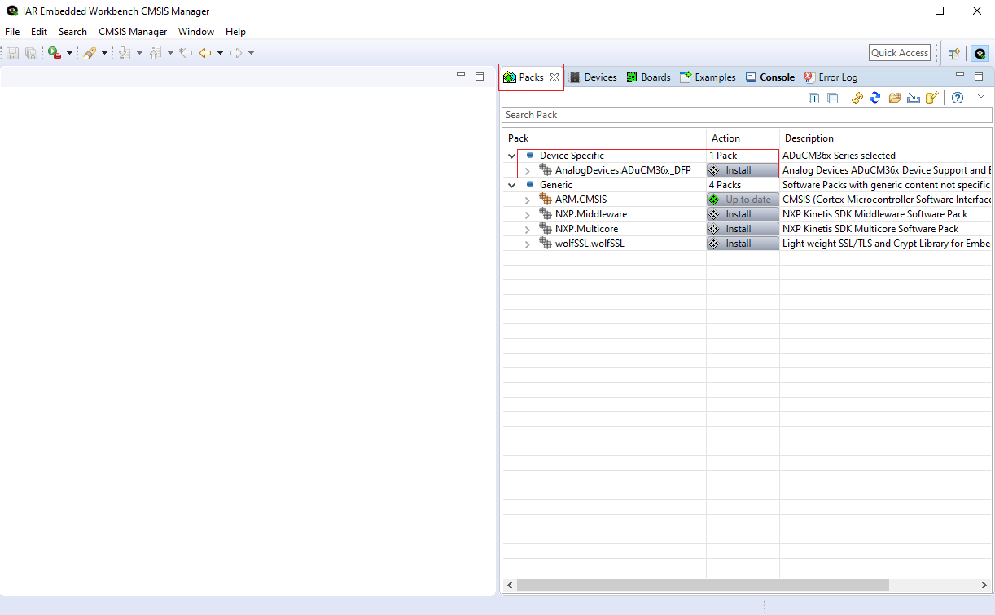995x615 pixels.
Task: Minimize the left editor area
Action: pos(461,75)
